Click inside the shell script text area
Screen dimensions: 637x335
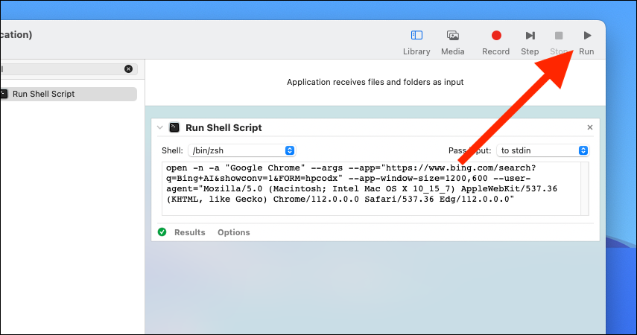pyautogui.click(x=371, y=188)
